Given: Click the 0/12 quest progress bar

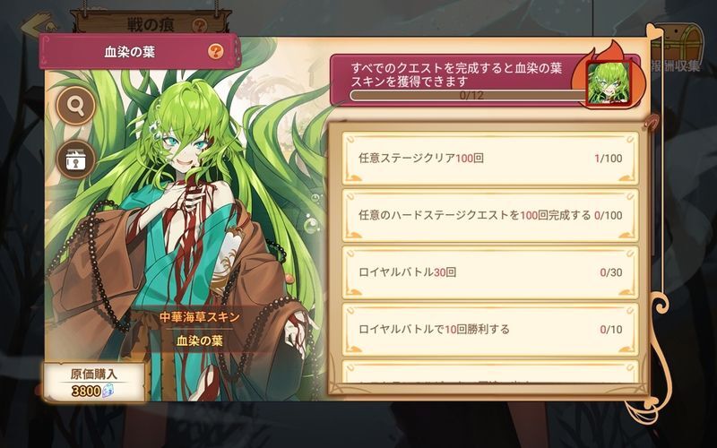Looking at the screenshot, I should (x=471, y=96).
